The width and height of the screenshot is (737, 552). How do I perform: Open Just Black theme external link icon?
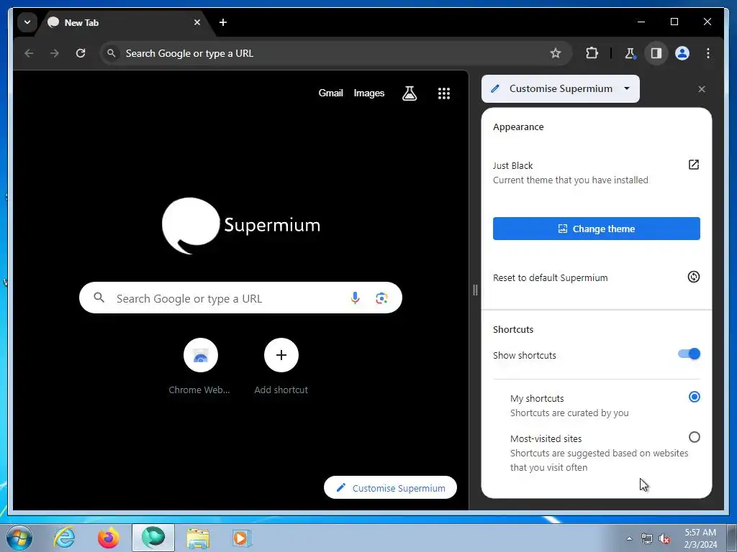click(x=693, y=165)
